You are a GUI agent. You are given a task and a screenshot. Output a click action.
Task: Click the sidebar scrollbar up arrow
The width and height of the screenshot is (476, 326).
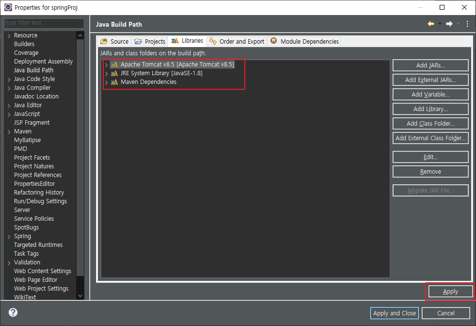80,35
